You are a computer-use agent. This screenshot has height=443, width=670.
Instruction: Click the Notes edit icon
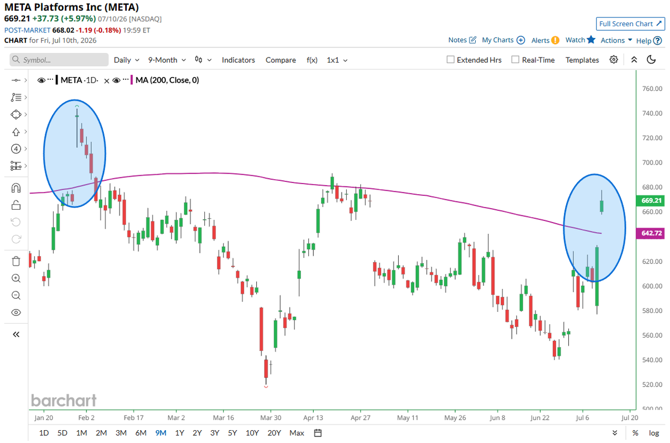pos(473,40)
